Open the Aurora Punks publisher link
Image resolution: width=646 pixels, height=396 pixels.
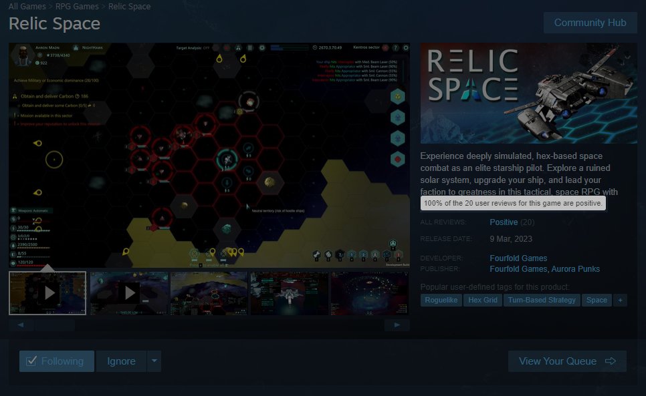tap(576, 269)
